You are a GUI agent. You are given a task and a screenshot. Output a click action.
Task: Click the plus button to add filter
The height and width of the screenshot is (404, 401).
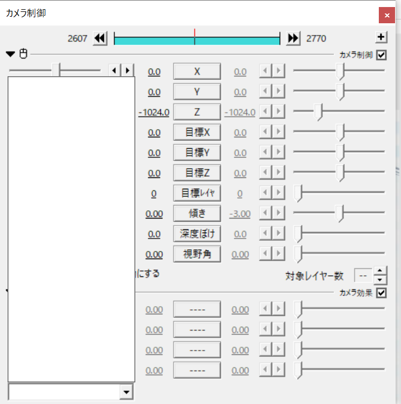click(382, 37)
